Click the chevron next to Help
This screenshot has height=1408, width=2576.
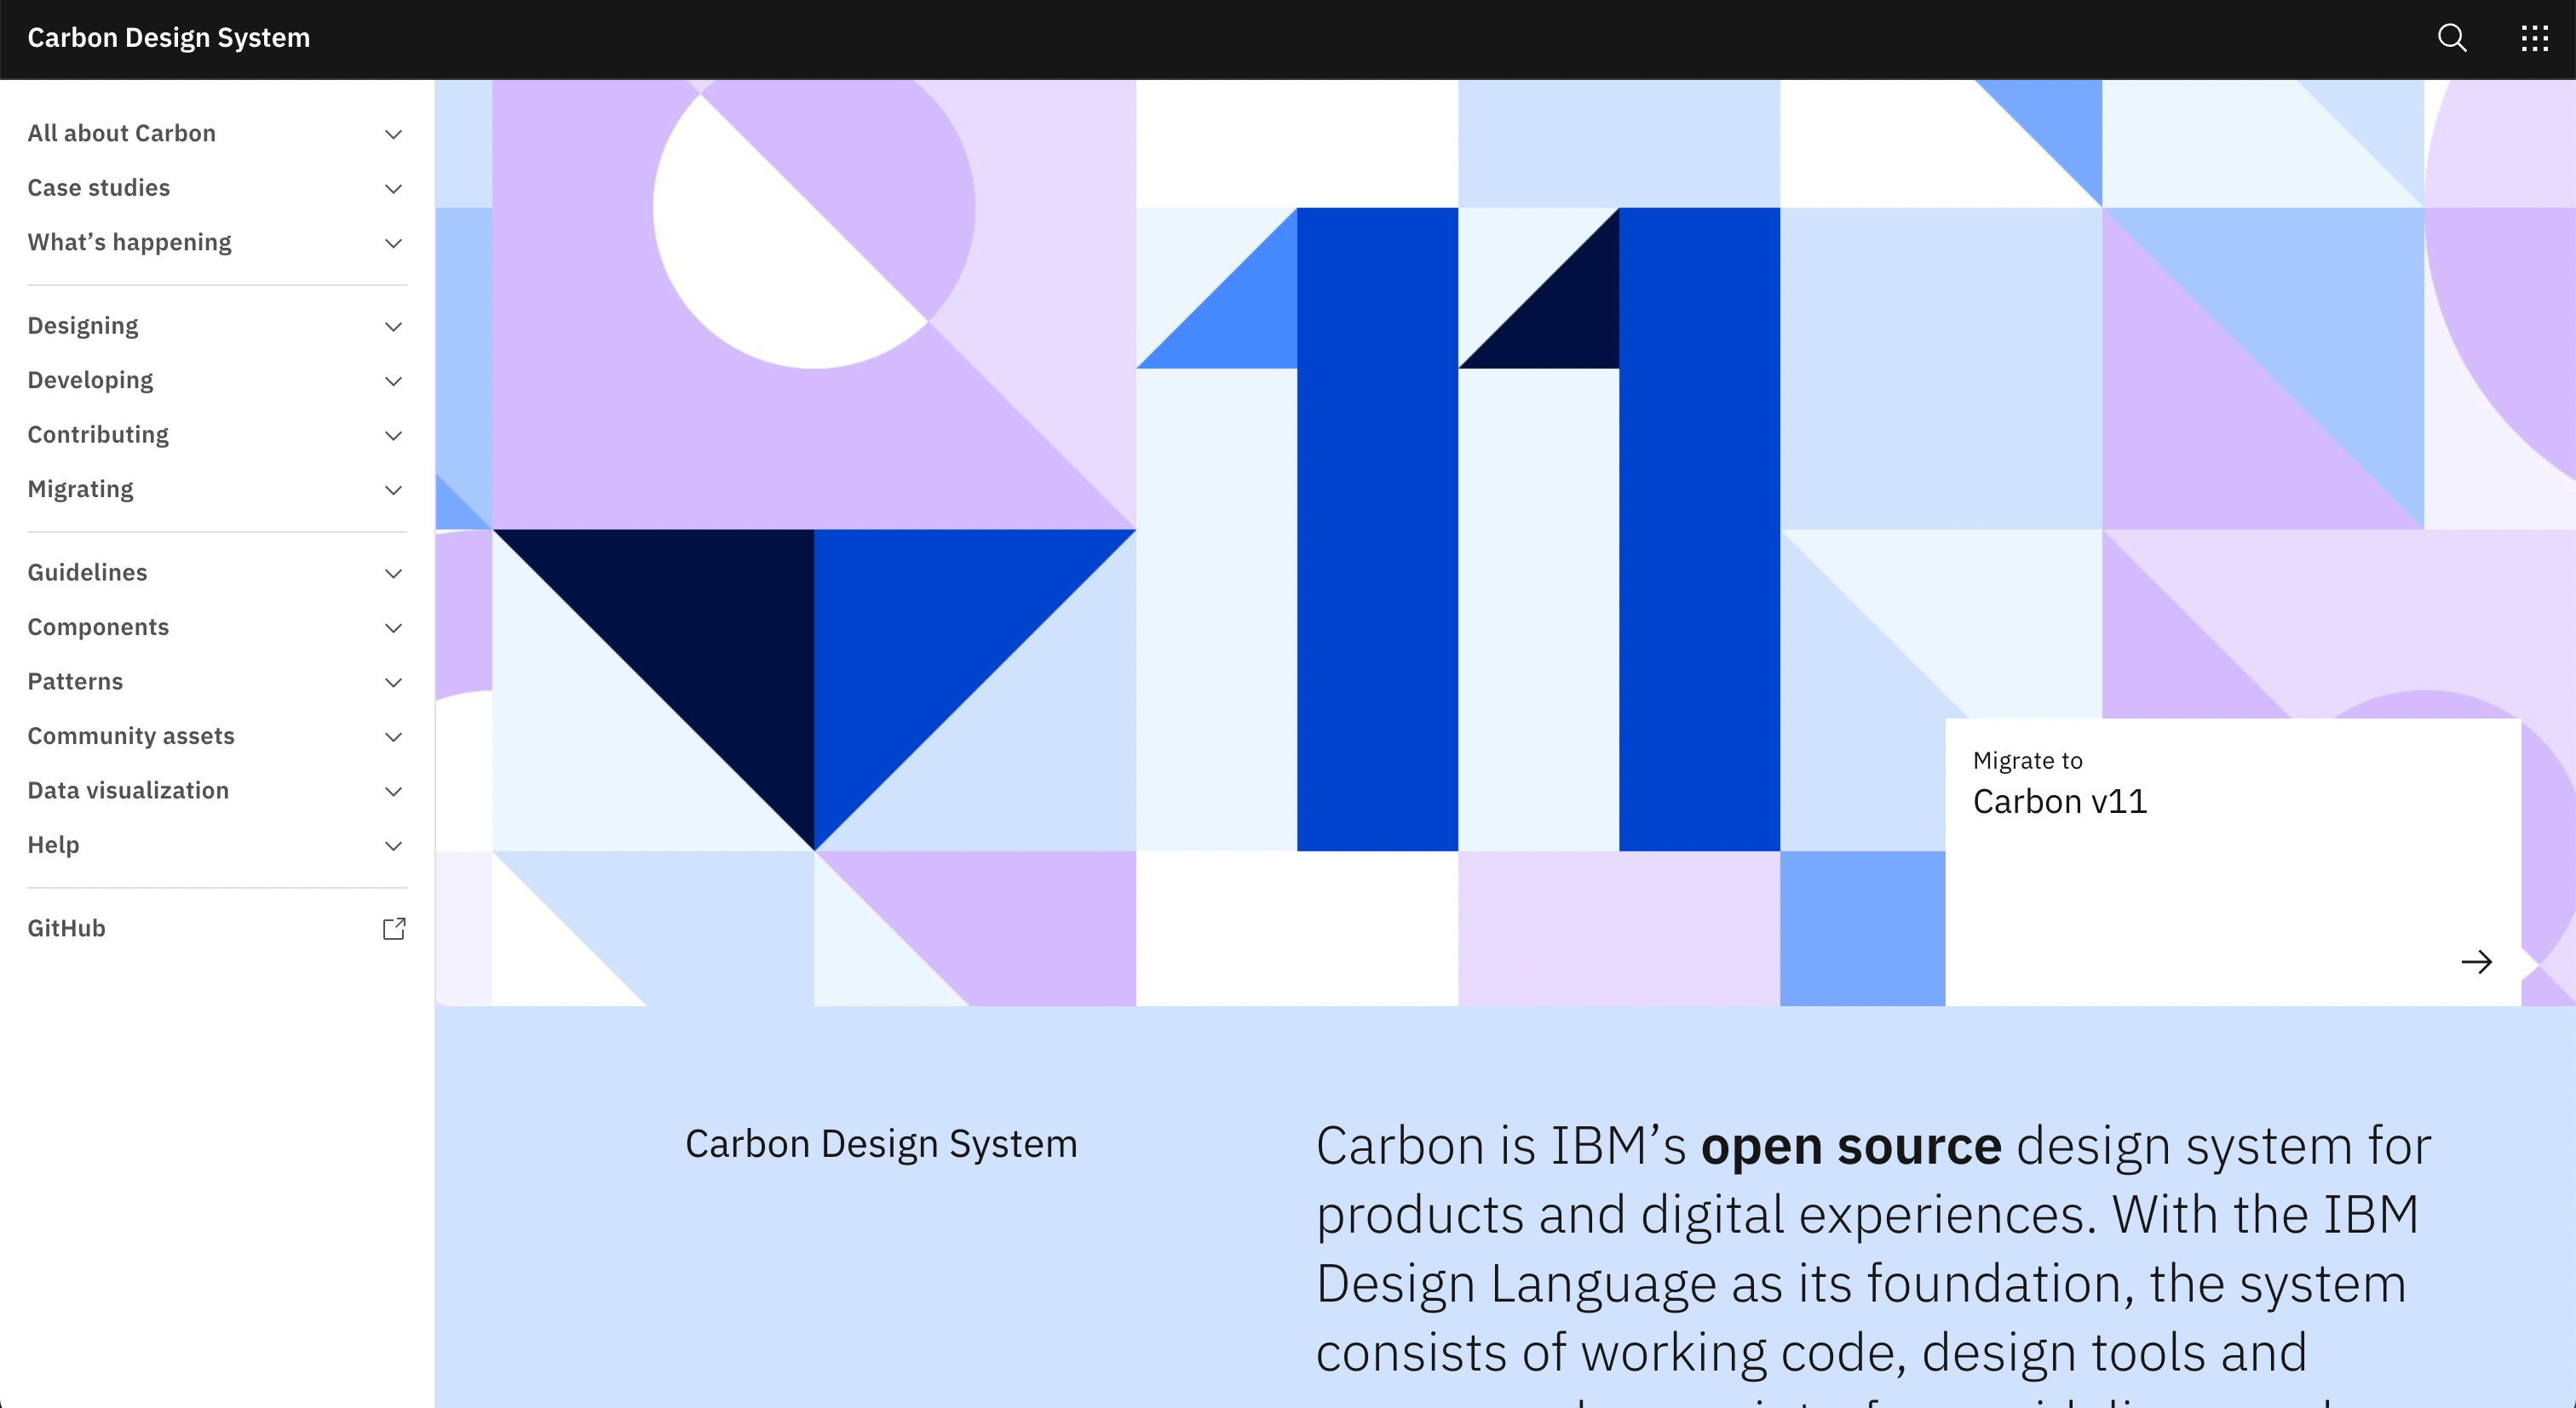click(x=394, y=845)
